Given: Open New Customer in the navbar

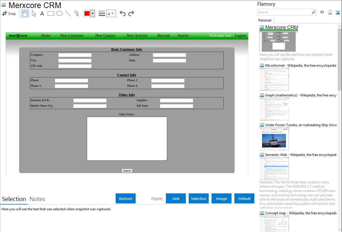Looking at the screenshot, I should click(72, 36).
